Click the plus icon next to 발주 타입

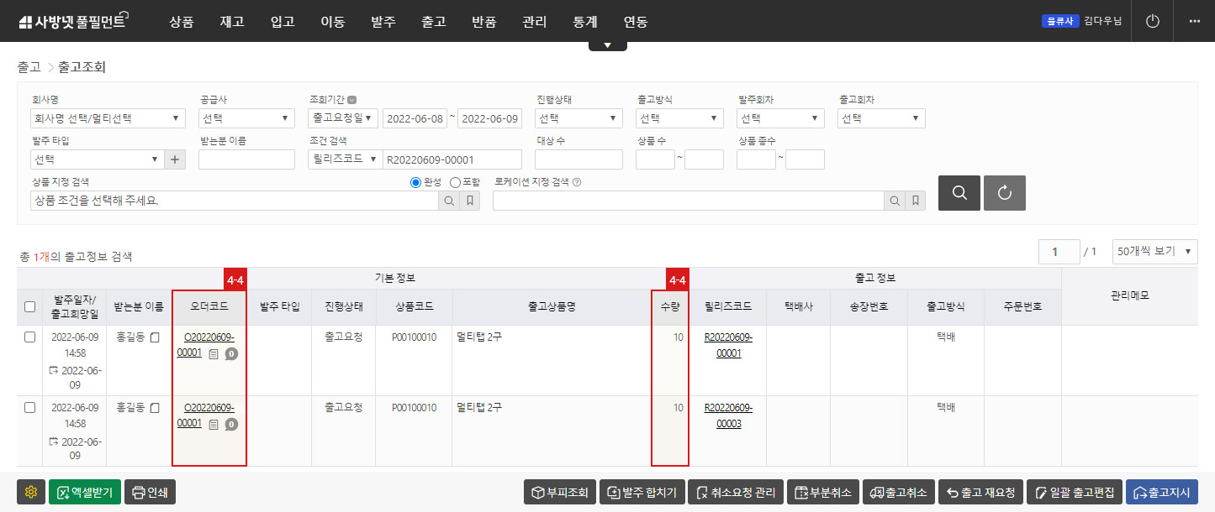[x=174, y=159]
